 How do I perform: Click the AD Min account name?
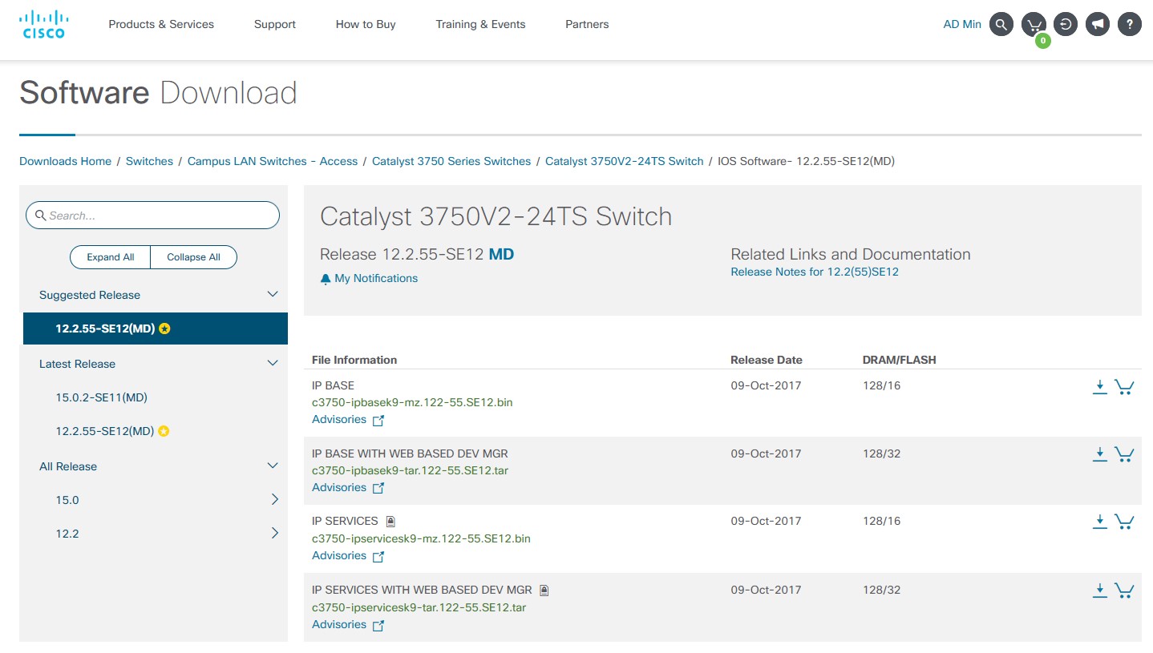(962, 24)
